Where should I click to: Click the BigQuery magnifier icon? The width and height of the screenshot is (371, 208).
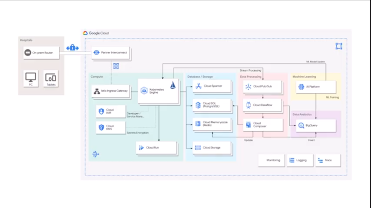(301, 125)
